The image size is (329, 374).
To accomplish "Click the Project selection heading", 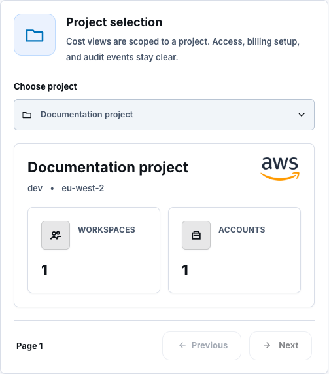I will (114, 22).
